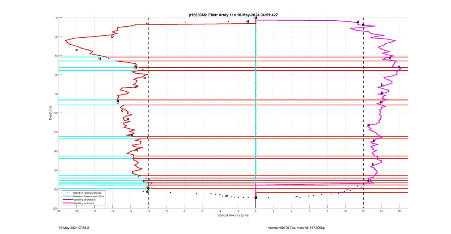
Task: Click the '40' depth axis tick label
Action: [x=56, y=56]
